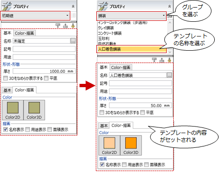219x172 pixels.
Task: Collapse the プロパティ panel showing 舗装 group
Action: pos(169,6)
